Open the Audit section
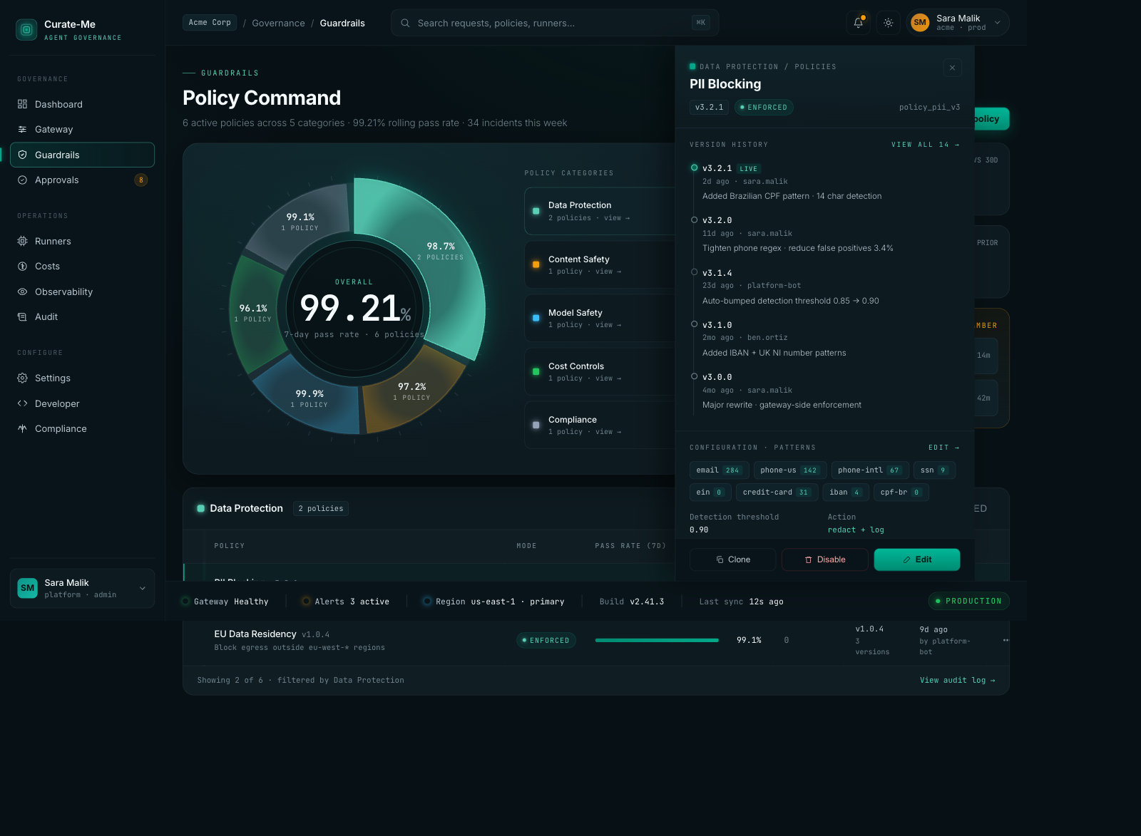This screenshot has height=836, width=1141. point(46,317)
